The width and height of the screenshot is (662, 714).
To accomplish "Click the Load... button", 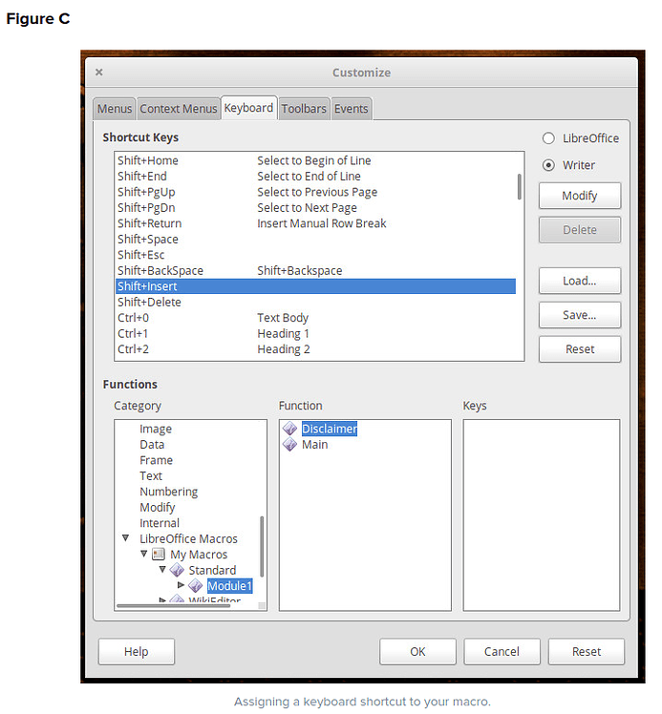I will click(580, 281).
